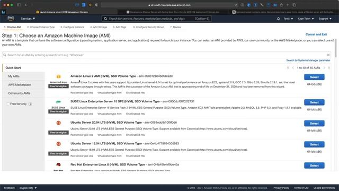Screen dimensions: 339x191
Task: Open the AWS logo home link
Action: (x=11, y=19)
